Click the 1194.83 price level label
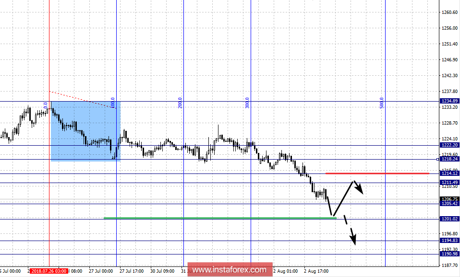460x277 pixels. click(x=450, y=240)
